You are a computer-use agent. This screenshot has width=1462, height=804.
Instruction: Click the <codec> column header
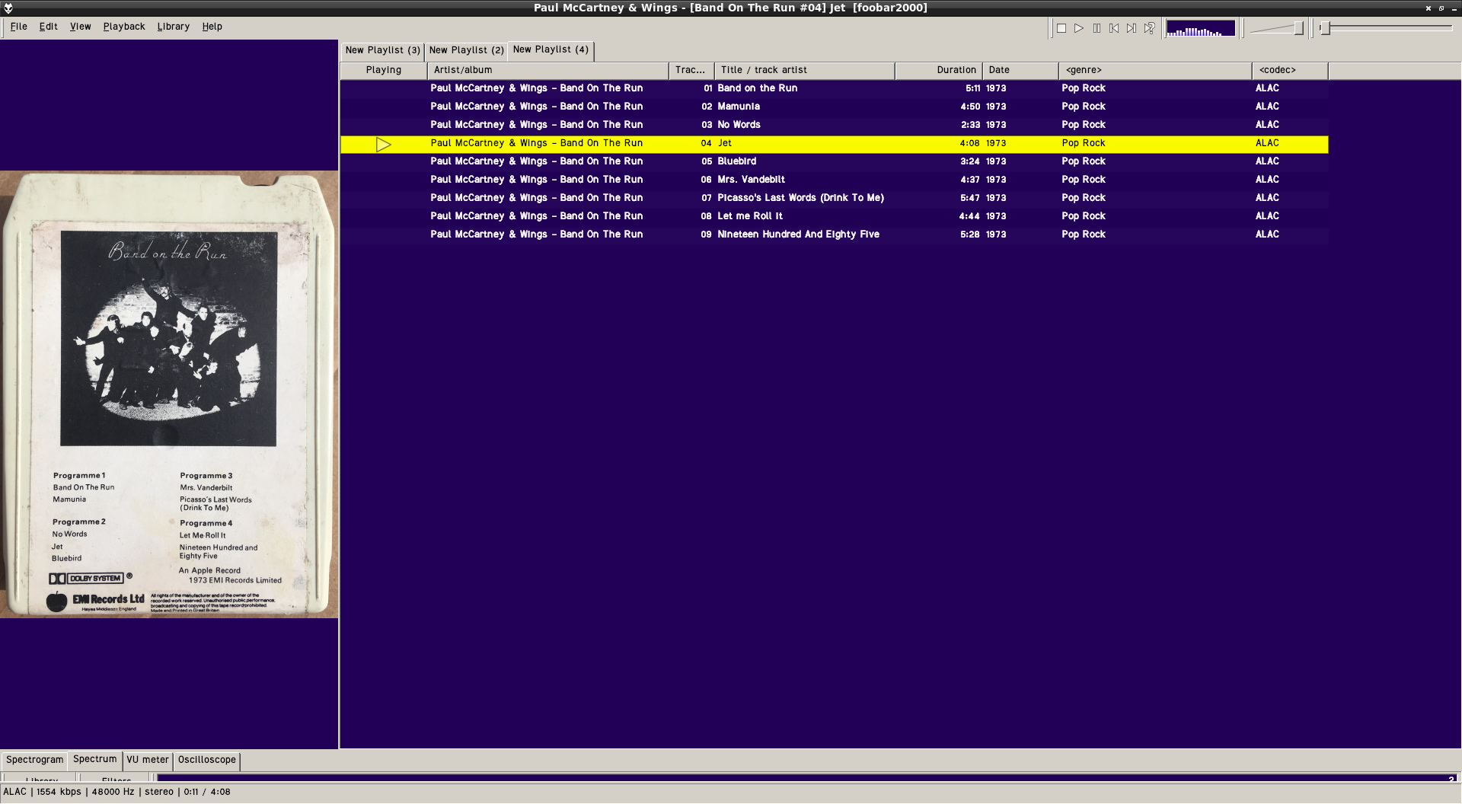coord(1290,70)
